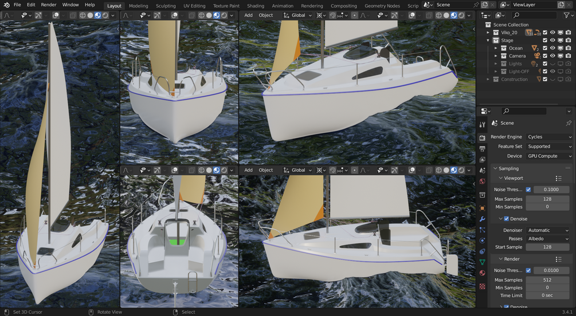This screenshot has height=316, width=576.
Task: Open the View Layer properties tab
Action: (483, 160)
